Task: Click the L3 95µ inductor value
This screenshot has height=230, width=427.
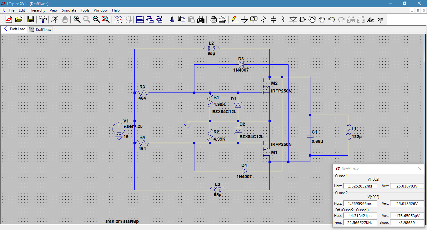Action: [x=218, y=195]
